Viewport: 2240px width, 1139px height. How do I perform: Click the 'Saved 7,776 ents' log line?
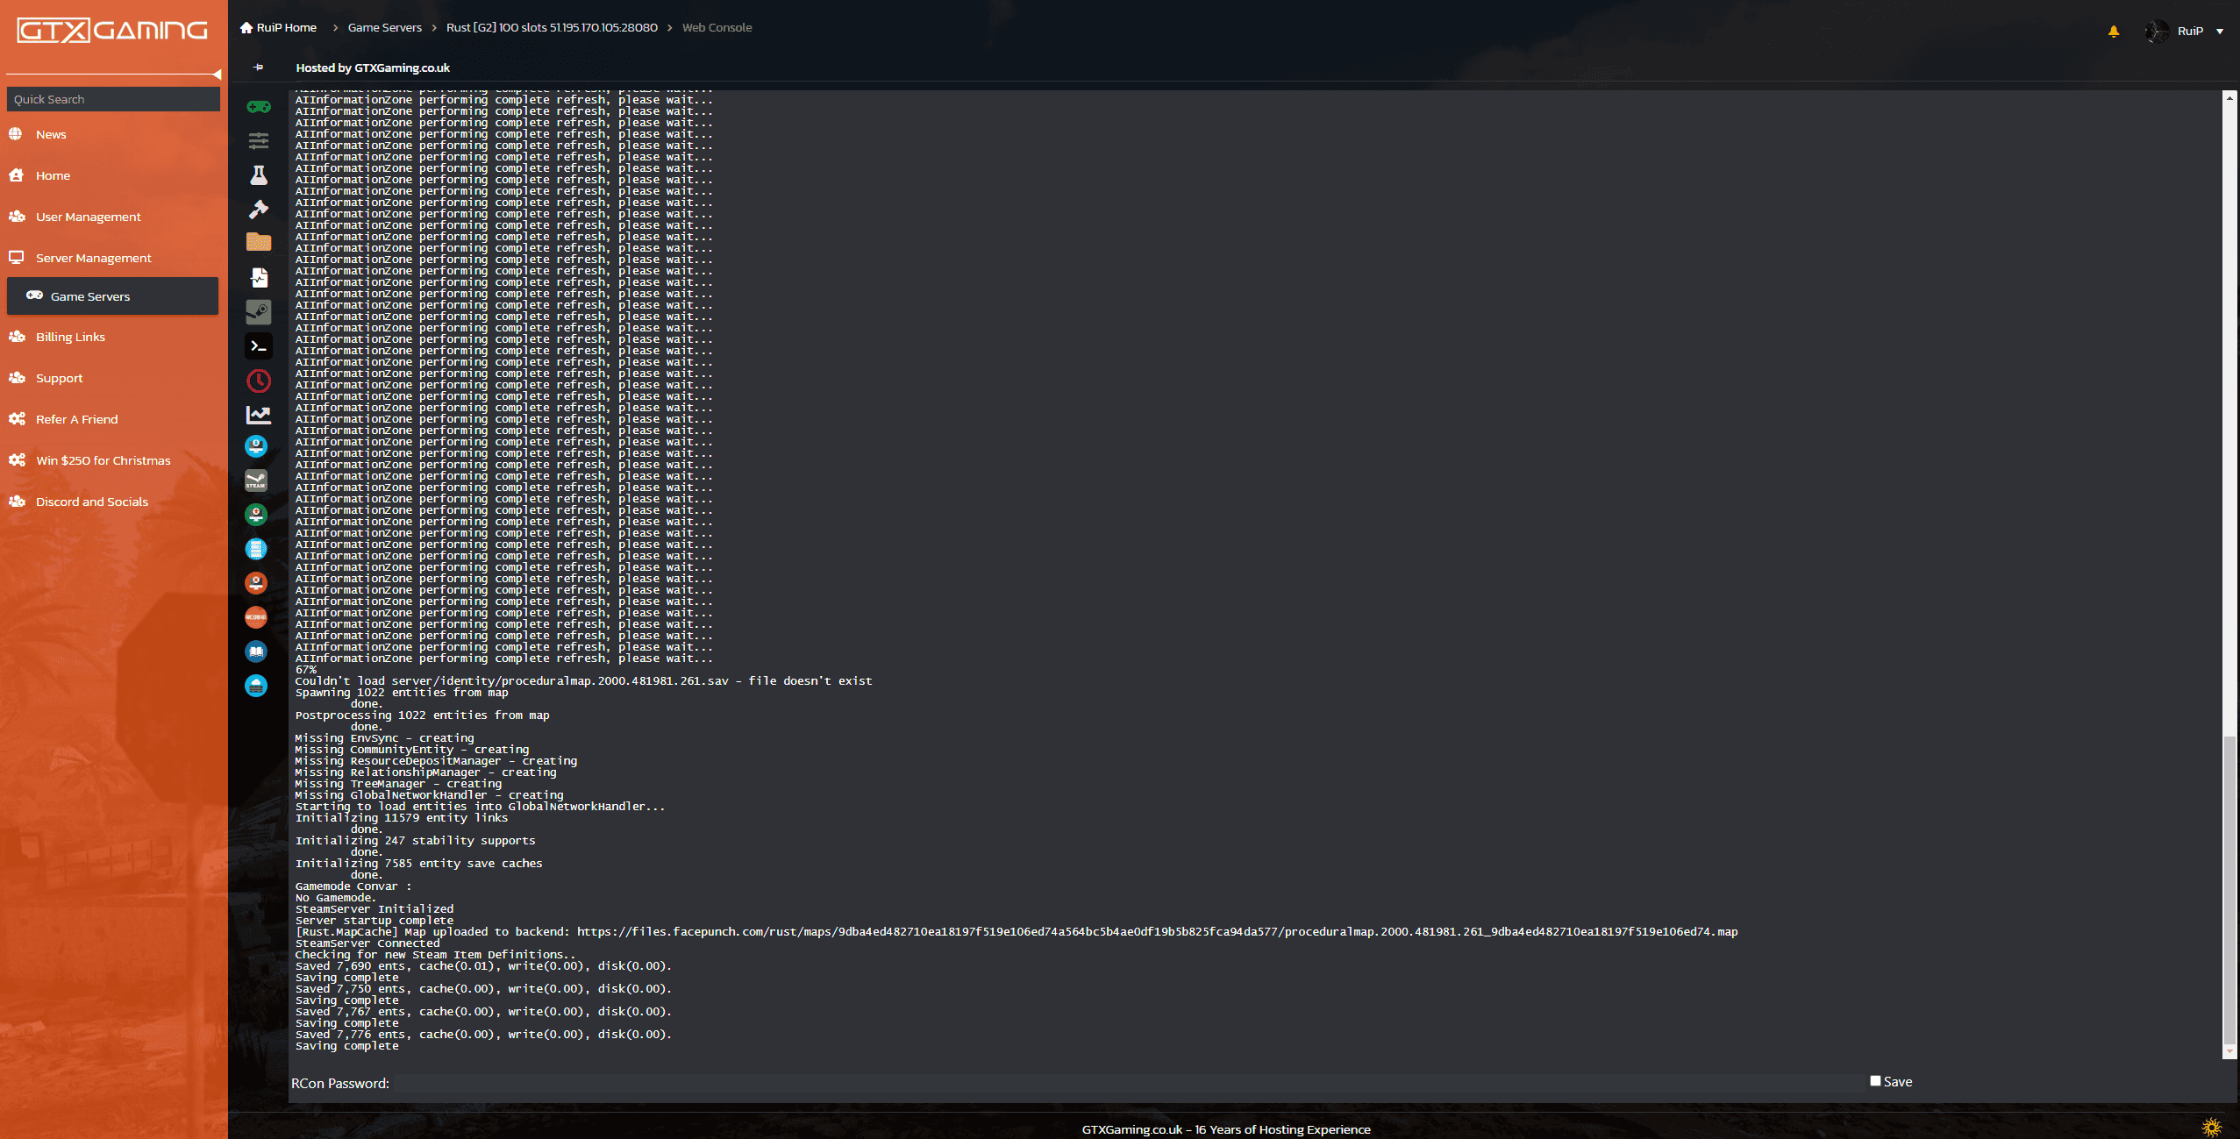point(483,1035)
